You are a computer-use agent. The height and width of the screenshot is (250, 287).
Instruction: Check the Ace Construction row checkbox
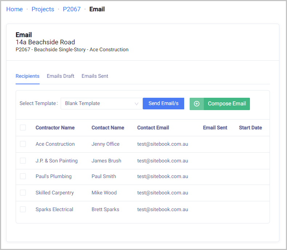point(23,144)
